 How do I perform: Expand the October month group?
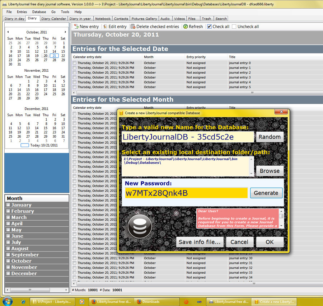pyautogui.click(x=8, y=261)
